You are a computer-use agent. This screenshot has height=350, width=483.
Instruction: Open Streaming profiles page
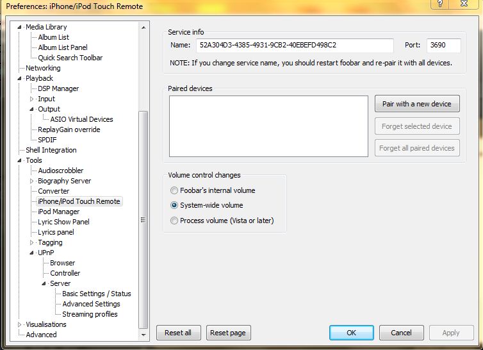(90, 314)
